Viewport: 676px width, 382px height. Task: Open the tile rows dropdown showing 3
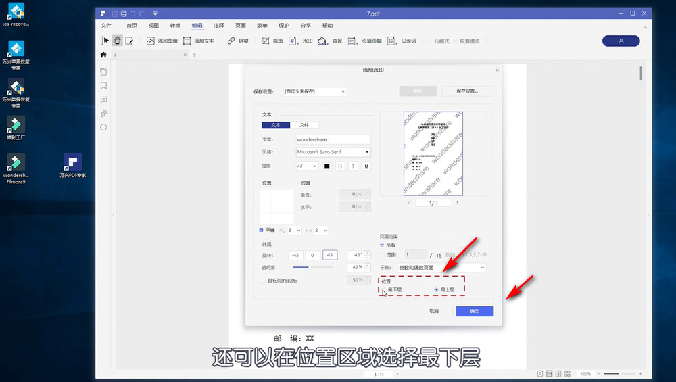pos(295,231)
